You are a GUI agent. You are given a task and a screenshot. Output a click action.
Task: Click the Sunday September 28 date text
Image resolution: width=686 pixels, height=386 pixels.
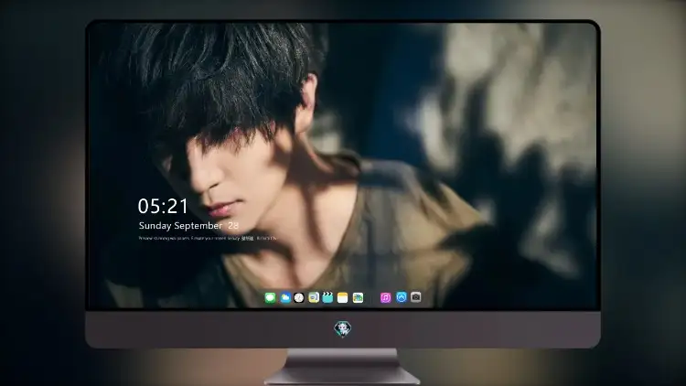tap(188, 226)
